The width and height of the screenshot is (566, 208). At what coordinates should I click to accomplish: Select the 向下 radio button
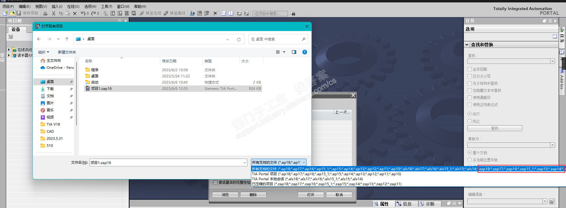point(469,114)
